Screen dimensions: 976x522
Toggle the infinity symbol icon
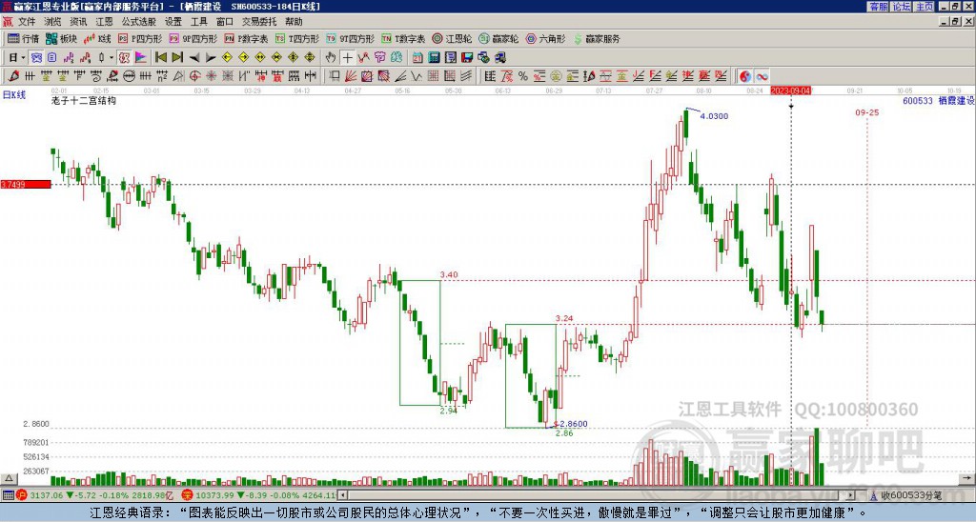pyautogui.click(x=762, y=76)
